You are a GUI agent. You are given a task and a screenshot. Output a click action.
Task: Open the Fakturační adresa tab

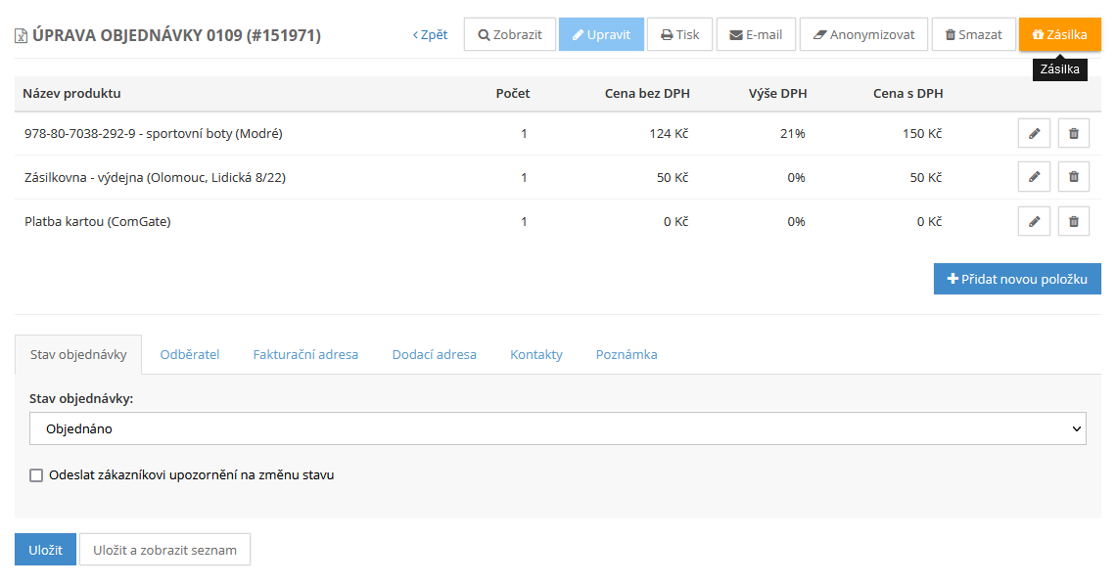[305, 354]
